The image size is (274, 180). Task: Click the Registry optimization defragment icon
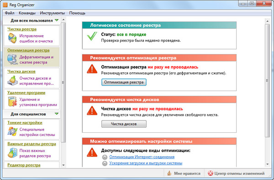point(12,59)
